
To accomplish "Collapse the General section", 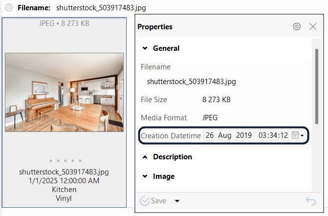I will pyautogui.click(x=145, y=48).
